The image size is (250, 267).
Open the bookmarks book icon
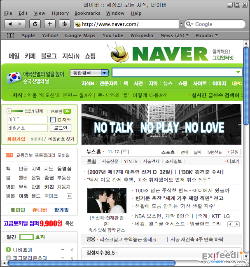point(10,35)
